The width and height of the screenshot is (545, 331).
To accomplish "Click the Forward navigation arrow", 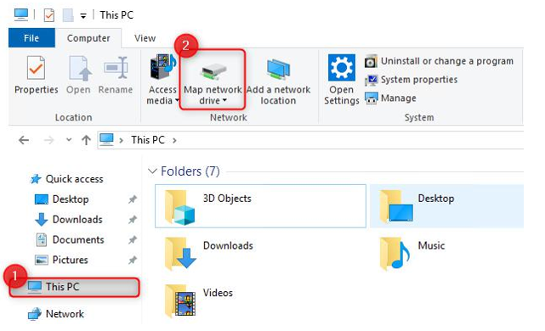I will pos(48,140).
